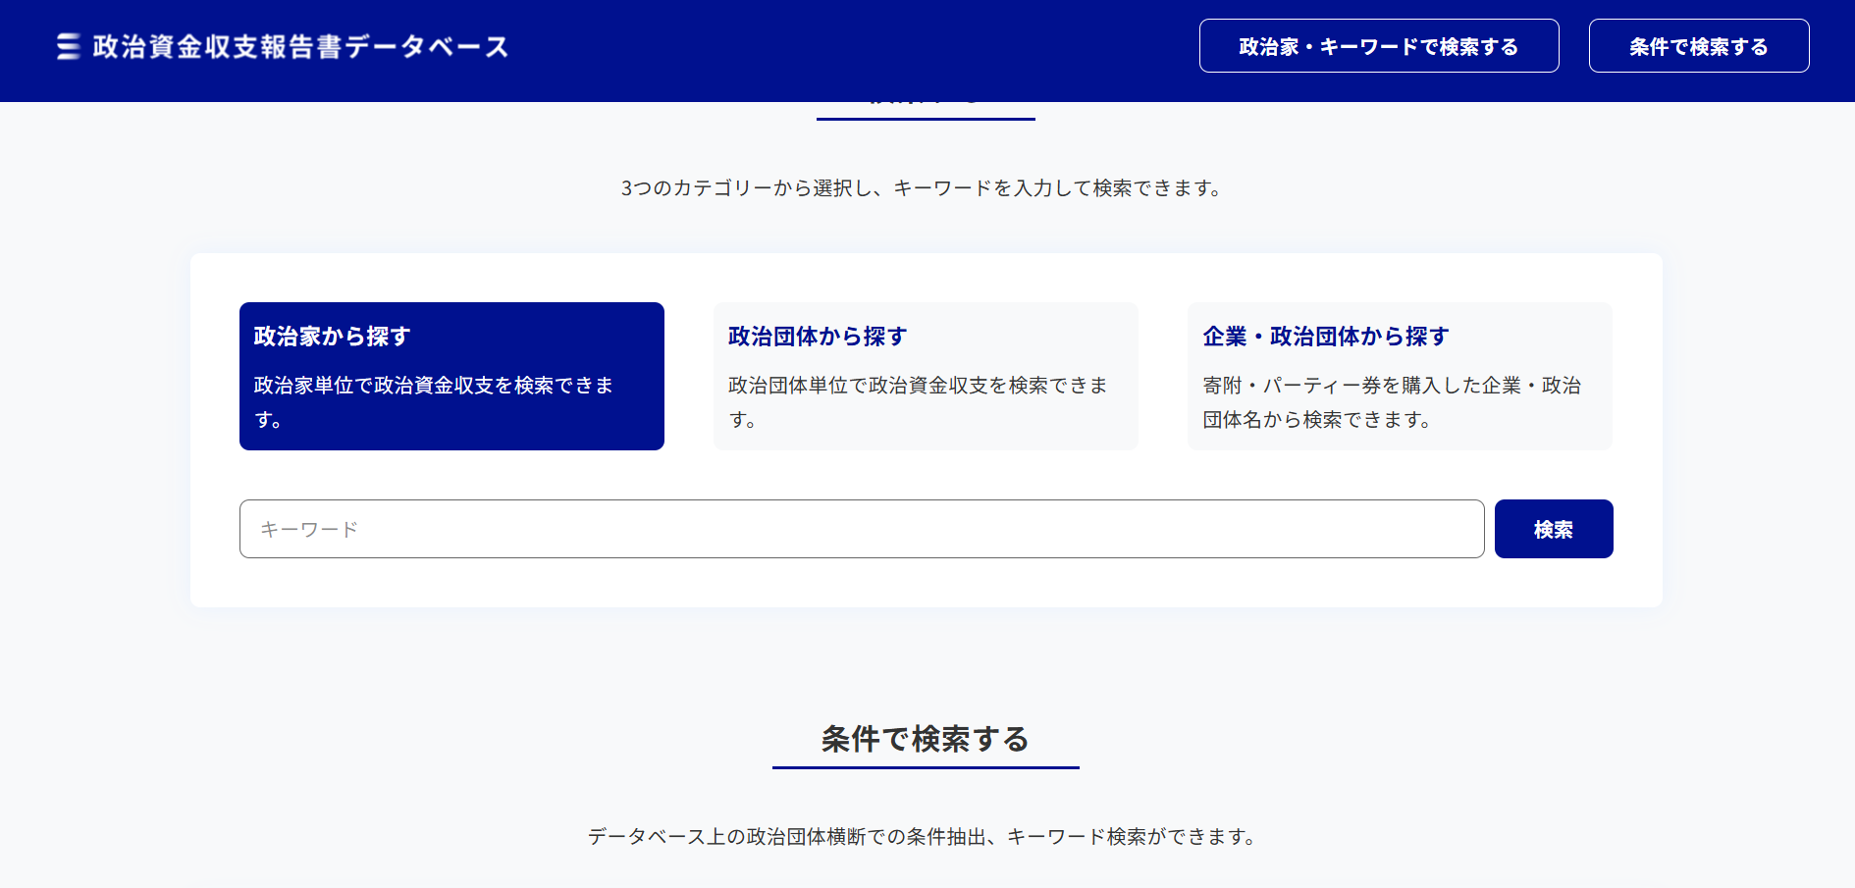The image size is (1855, 888).
Task: Click the striped logo icon in header
Action: 68,46
